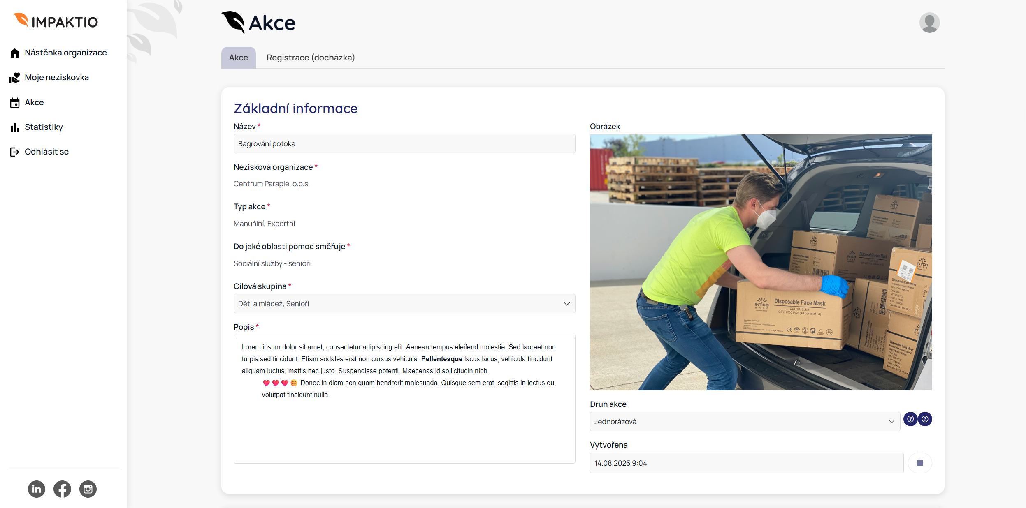Image resolution: width=1026 pixels, height=508 pixels.
Task: Click the second help icon next to Druh akce
Action: pos(925,419)
